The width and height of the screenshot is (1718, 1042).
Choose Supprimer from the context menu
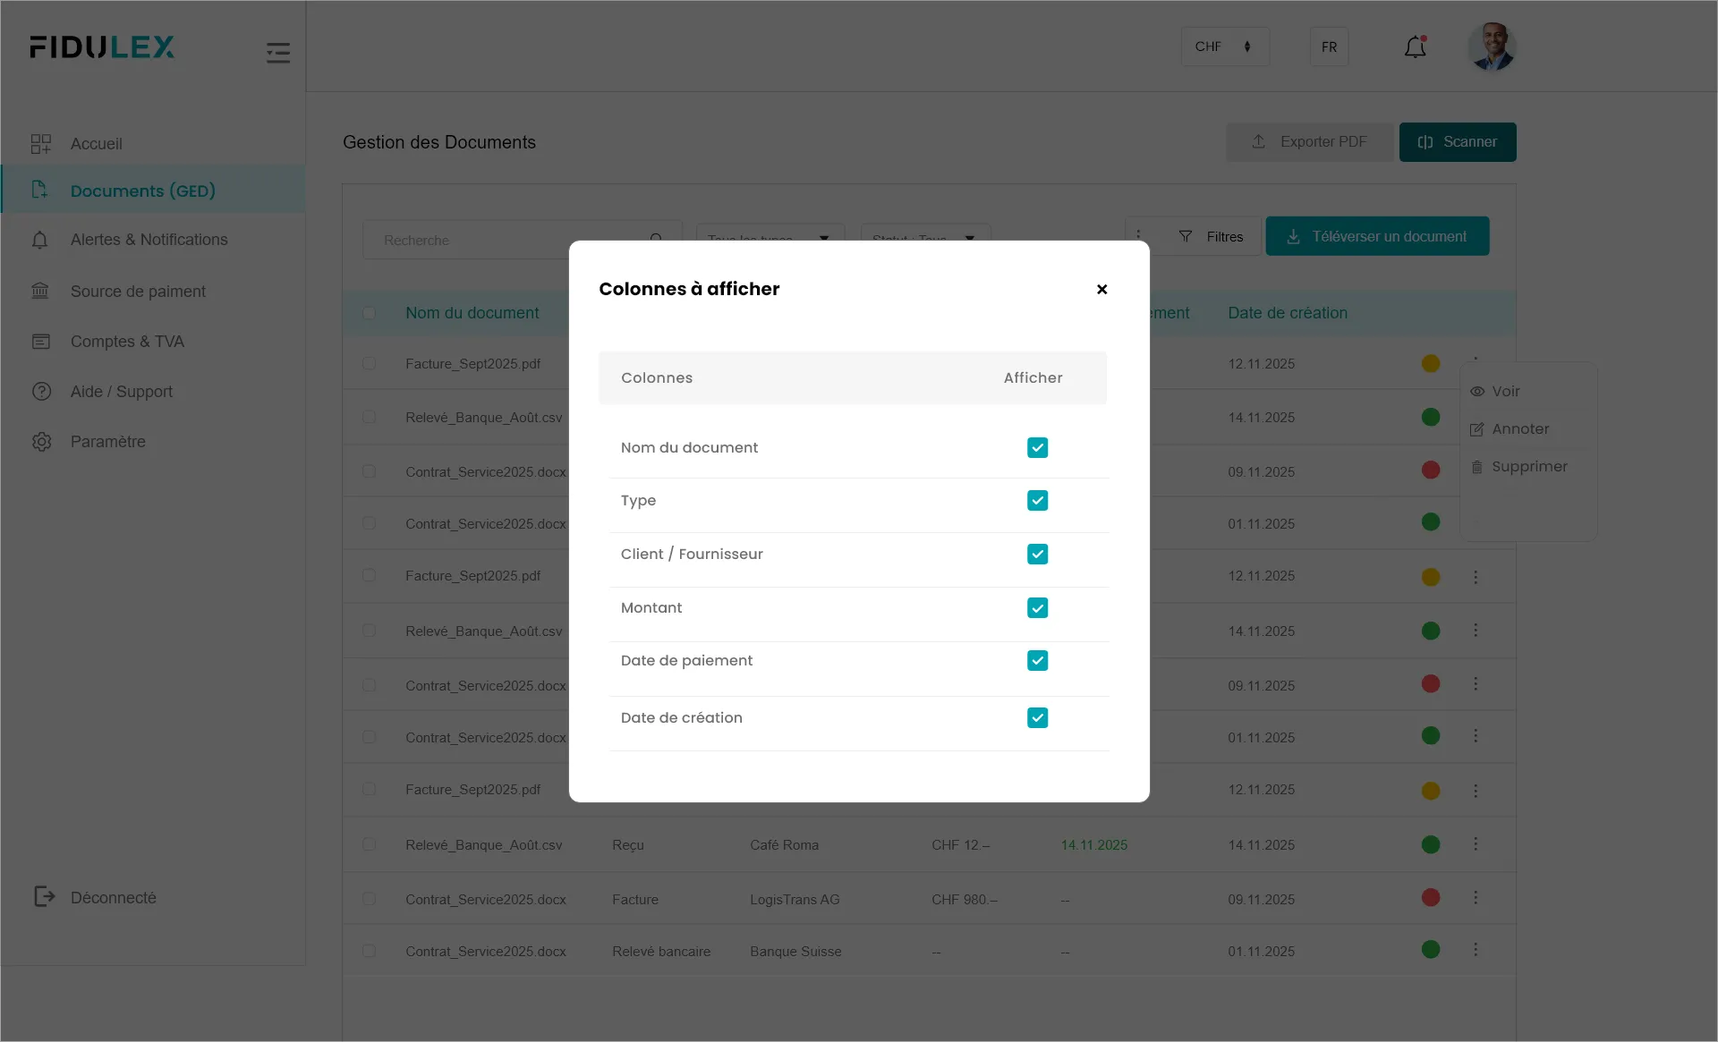[x=1528, y=467]
